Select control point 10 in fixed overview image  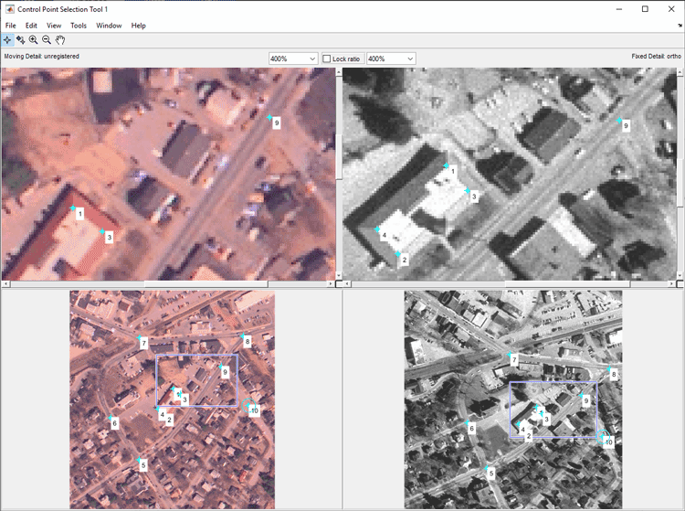603,437
